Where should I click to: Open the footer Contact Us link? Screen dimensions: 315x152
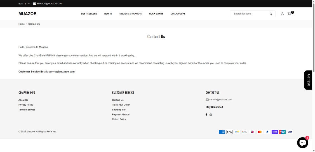[118, 100]
